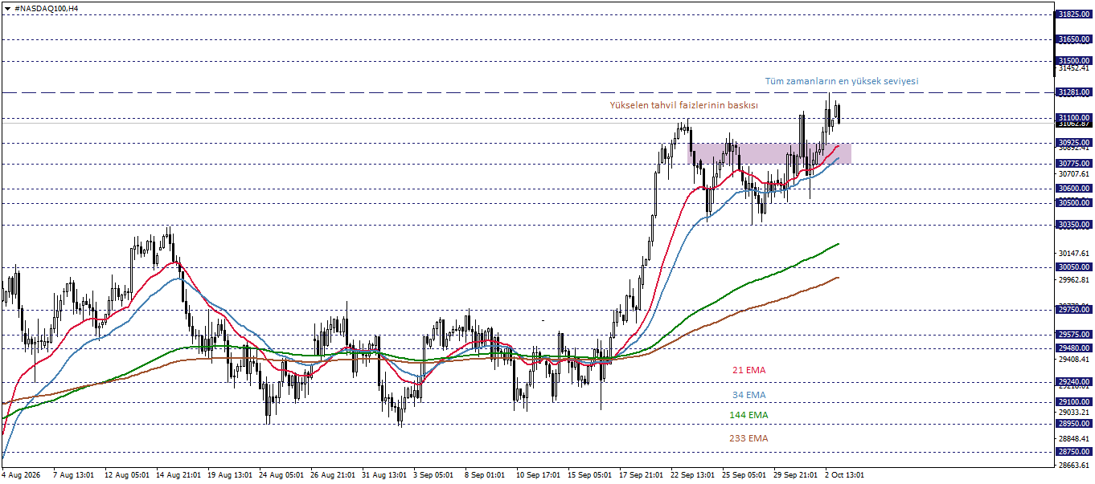This screenshot has height=484, width=1095.
Task: Click the 19 Aug 13:01 time axis label
Action: point(230,475)
